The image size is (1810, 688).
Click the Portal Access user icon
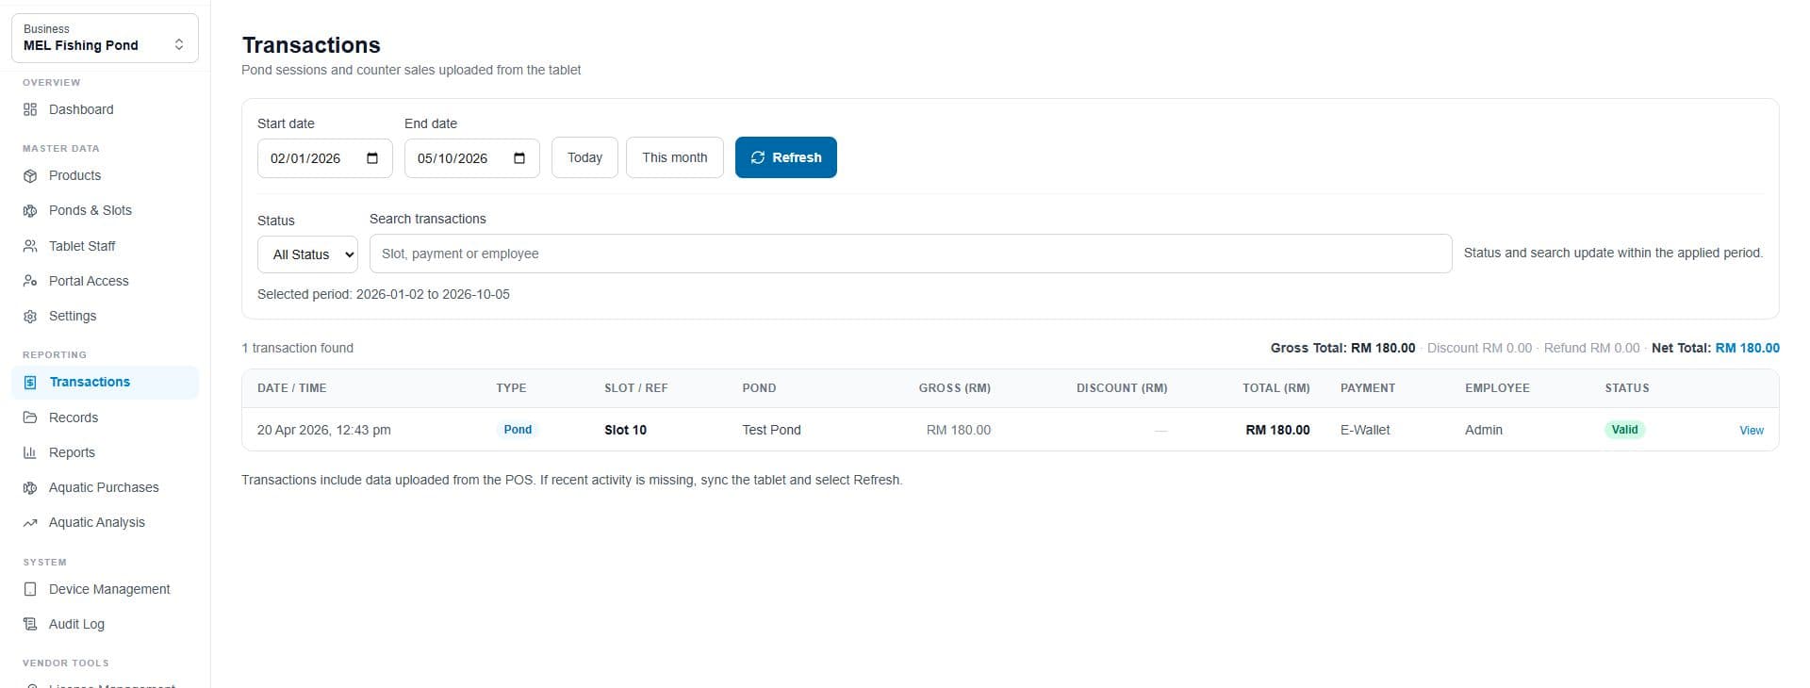point(30,281)
